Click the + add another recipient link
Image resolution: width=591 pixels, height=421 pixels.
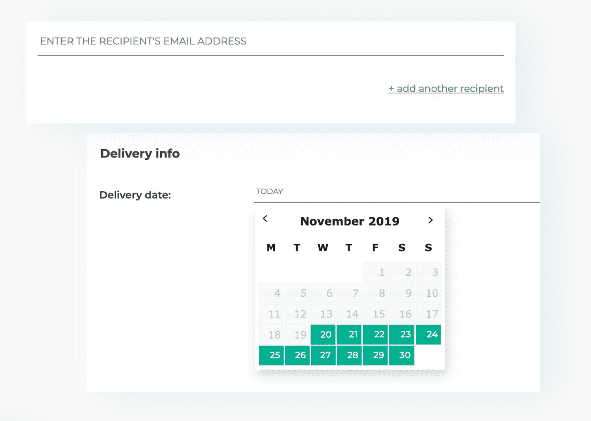coord(446,88)
